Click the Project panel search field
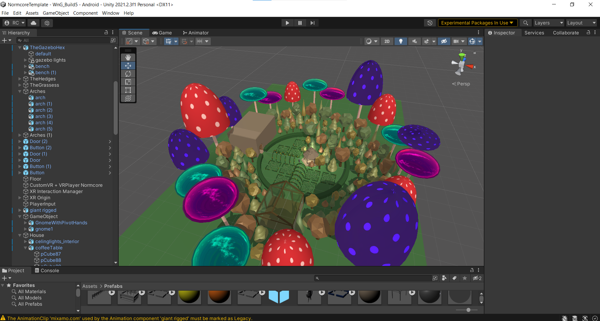Image resolution: width=600 pixels, height=321 pixels. point(374,278)
